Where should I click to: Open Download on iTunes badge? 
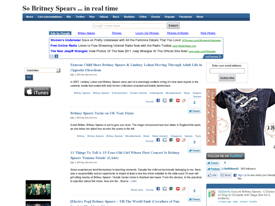37,91
